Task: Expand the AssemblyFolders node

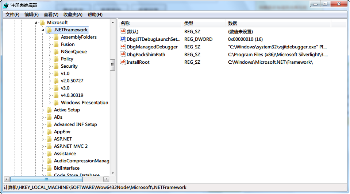Action: [x=50, y=37]
